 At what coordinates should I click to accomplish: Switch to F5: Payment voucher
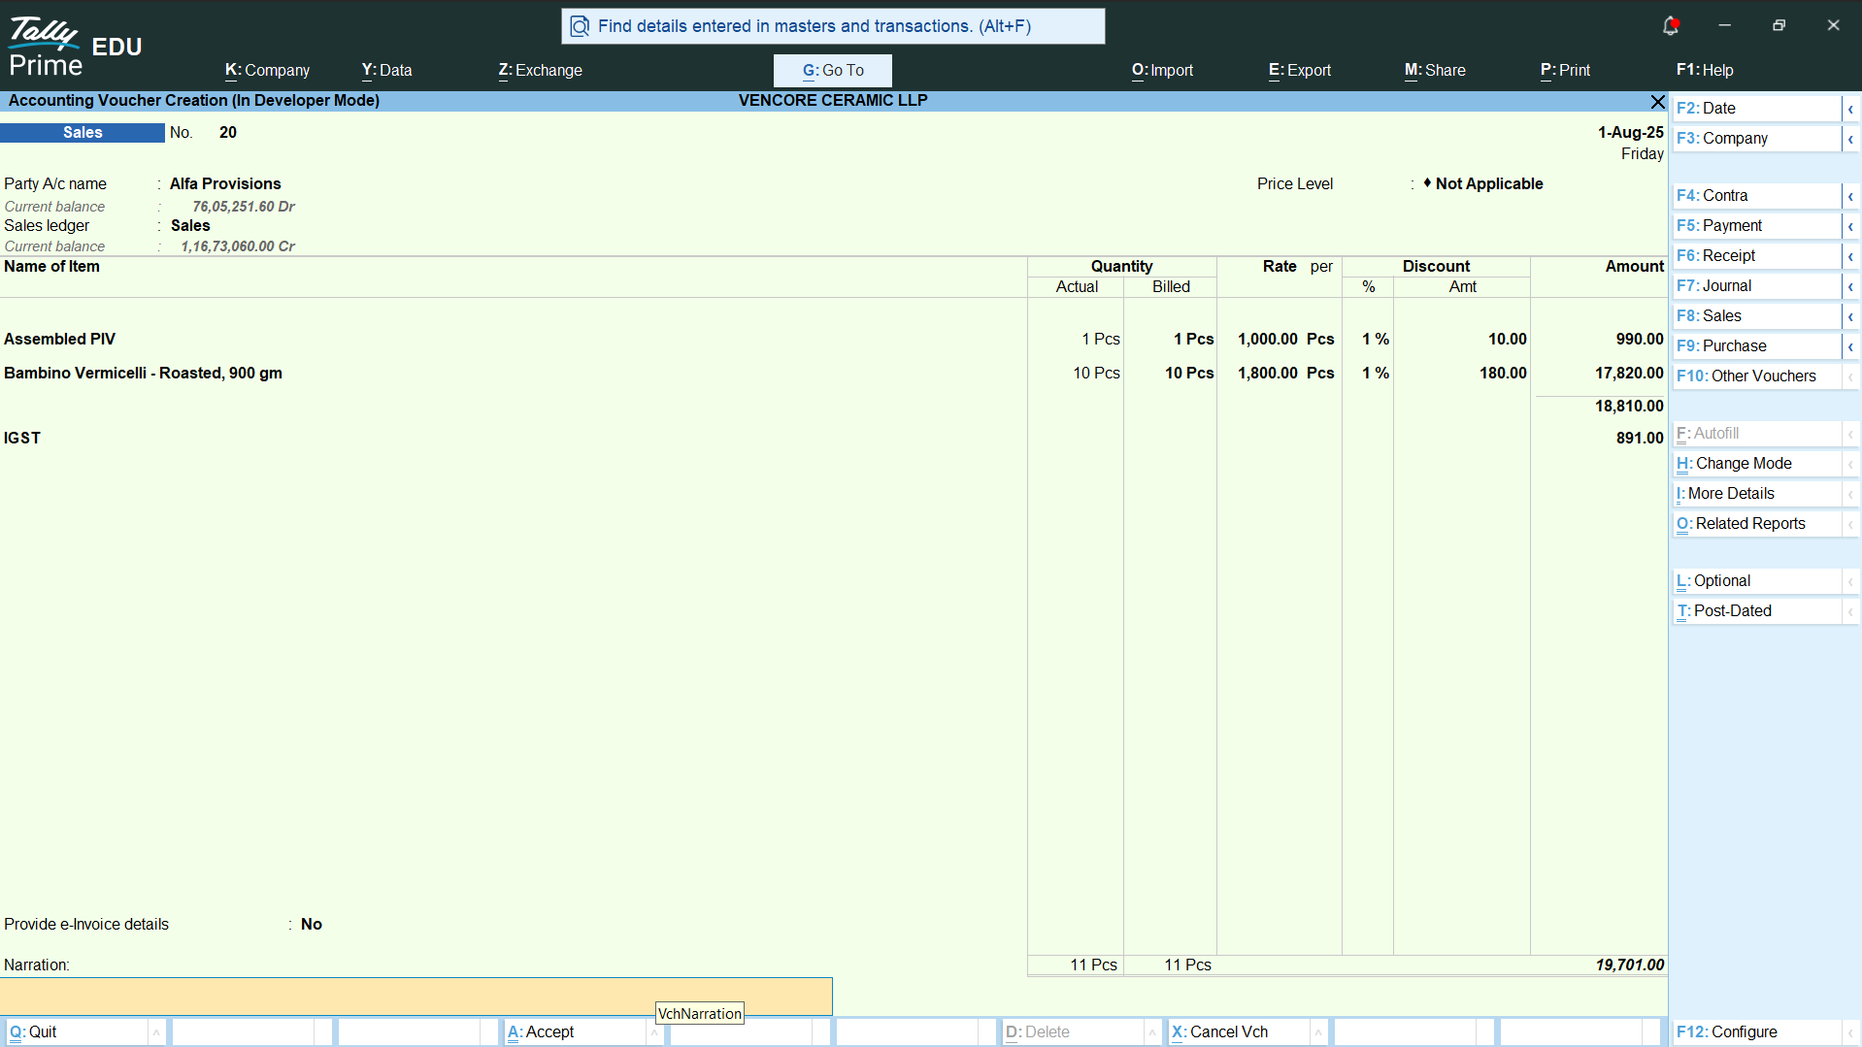(x=1756, y=226)
